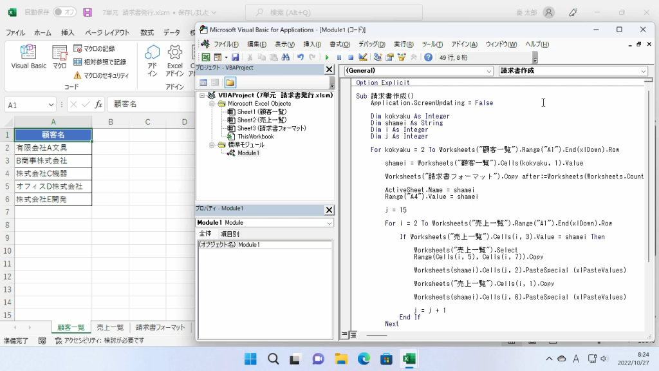Click the Run Sub (play) toolbar icon

tap(328, 57)
